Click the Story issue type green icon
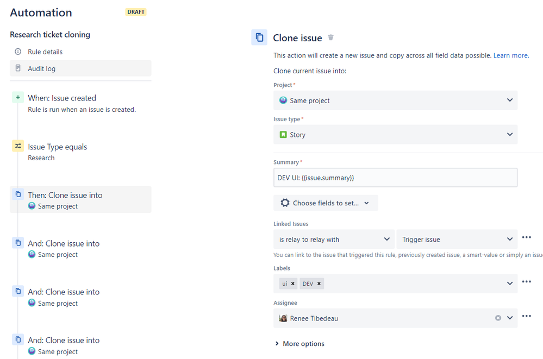Image resolution: width=543 pixels, height=359 pixels. [283, 134]
